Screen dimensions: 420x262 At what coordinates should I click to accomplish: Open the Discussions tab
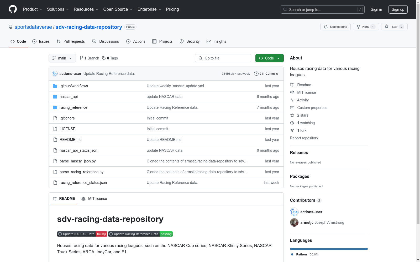(106, 41)
